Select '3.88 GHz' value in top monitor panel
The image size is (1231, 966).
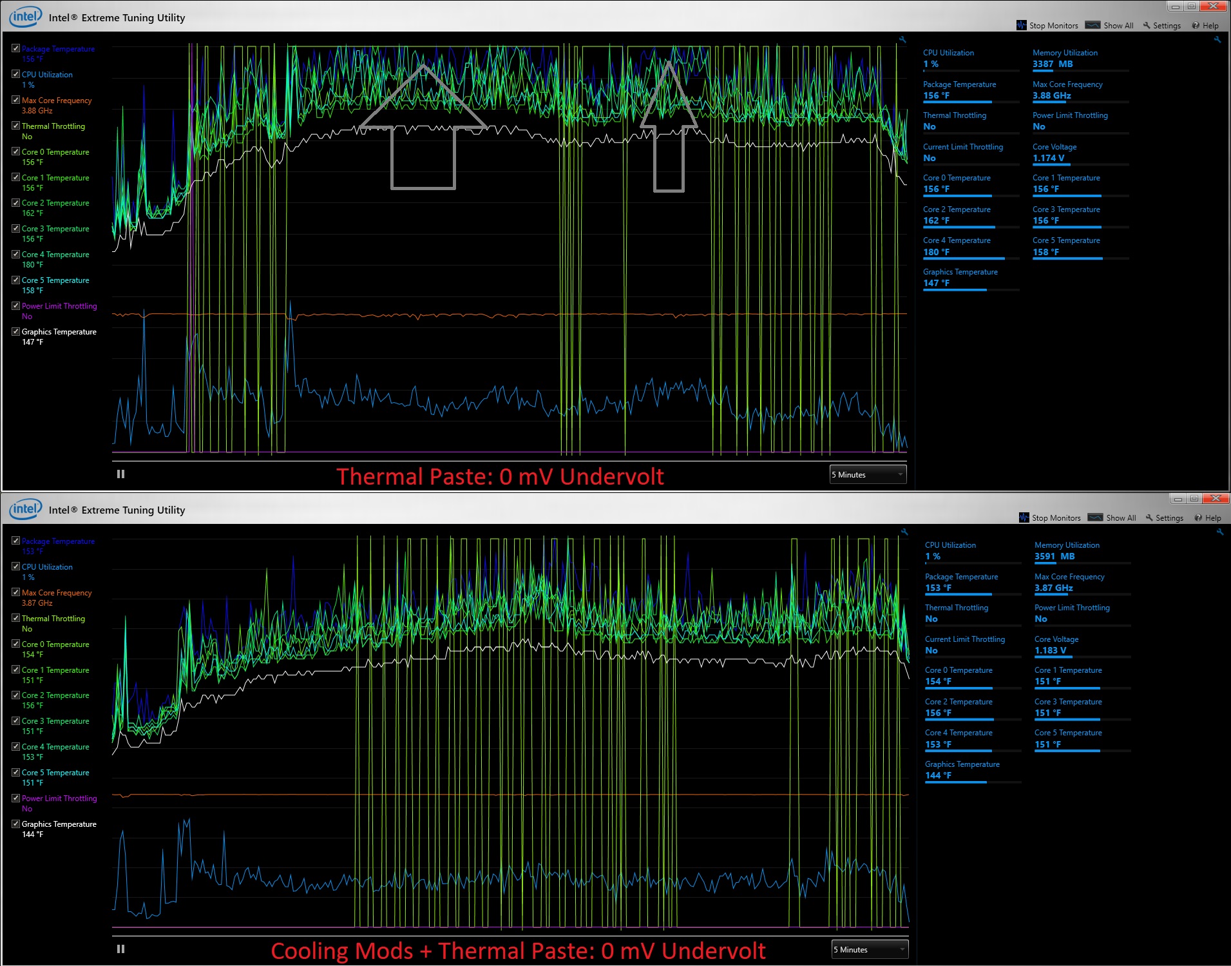(x=1051, y=95)
